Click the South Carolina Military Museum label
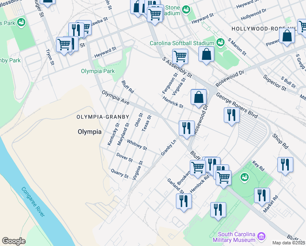 [234, 237]
